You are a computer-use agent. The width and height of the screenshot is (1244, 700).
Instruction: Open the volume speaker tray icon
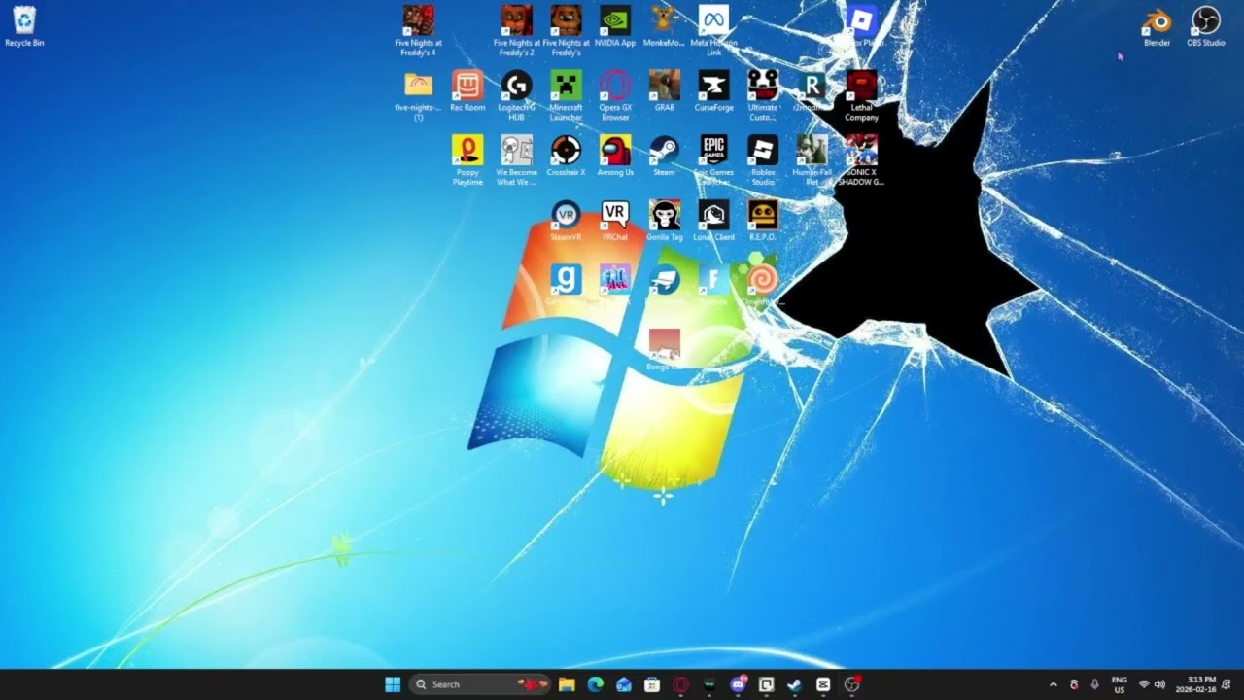click(1159, 684)
